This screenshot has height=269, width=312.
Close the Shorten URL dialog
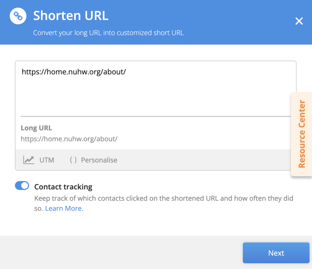(x=299, y=21)
